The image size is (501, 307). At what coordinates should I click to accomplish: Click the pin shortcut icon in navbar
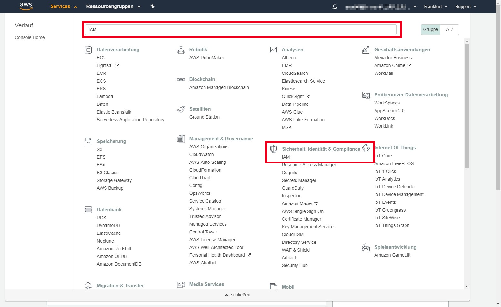[x=153, y=6]
